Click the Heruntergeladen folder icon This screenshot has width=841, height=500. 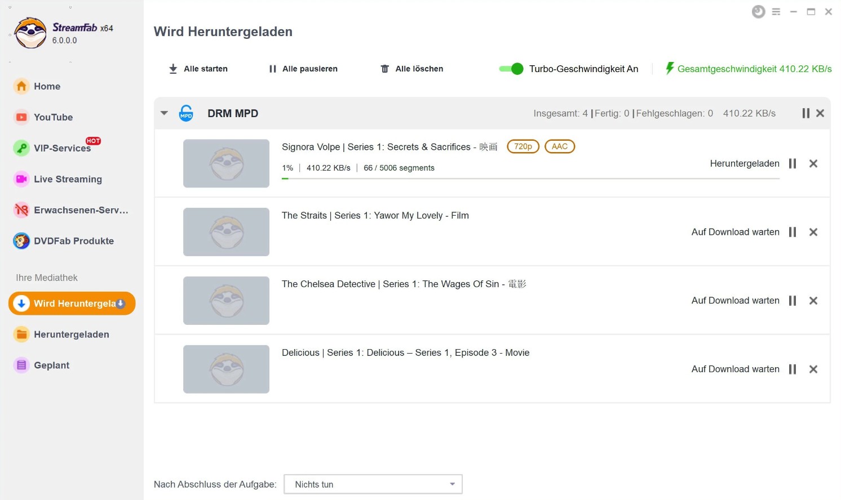point(21,334)
